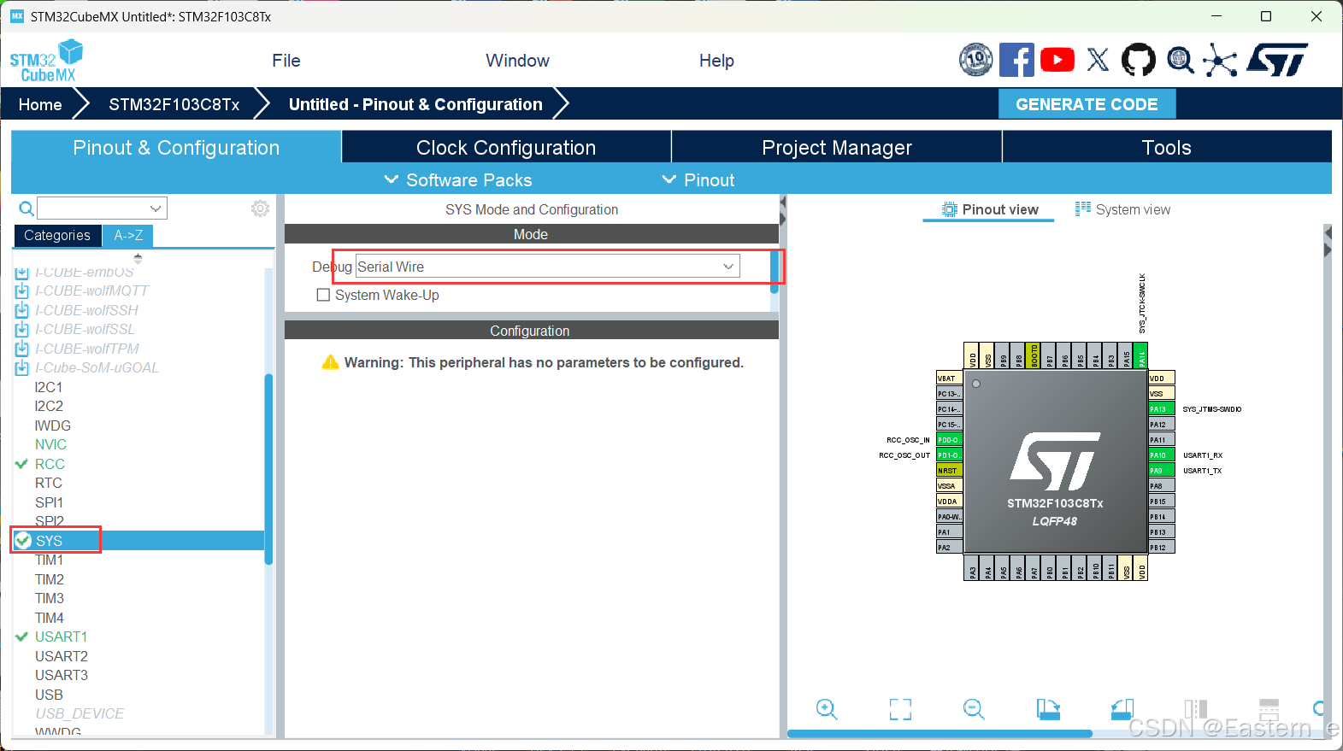
Task: Click the STM32F103C8Tx breadcrumb
Action: (174, 104)
